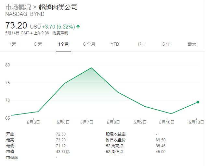Click the 5月10日 axis label
209x166 pixels.
[x=167, y=122]
